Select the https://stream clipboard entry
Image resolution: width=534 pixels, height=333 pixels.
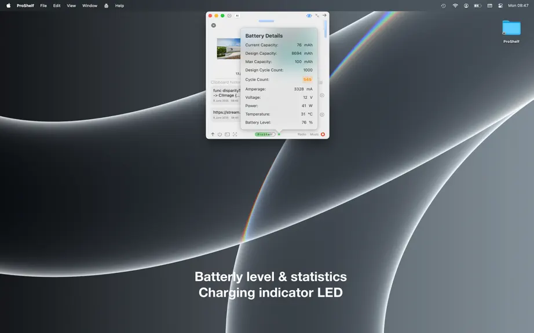pyautogui.click(x=226, y=114)
